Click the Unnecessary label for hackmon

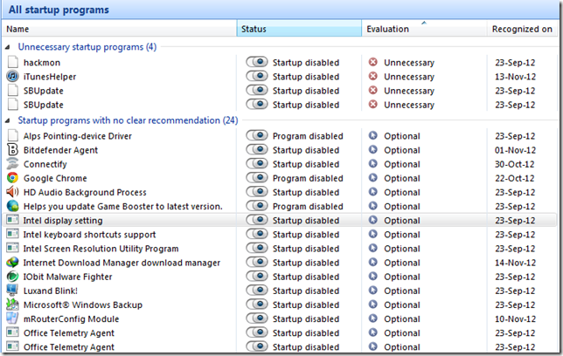[x=409, y=63]
